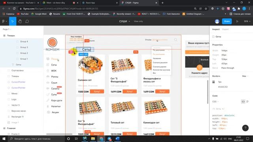Switch to the Meet browser tab

(x=60, y=3)
